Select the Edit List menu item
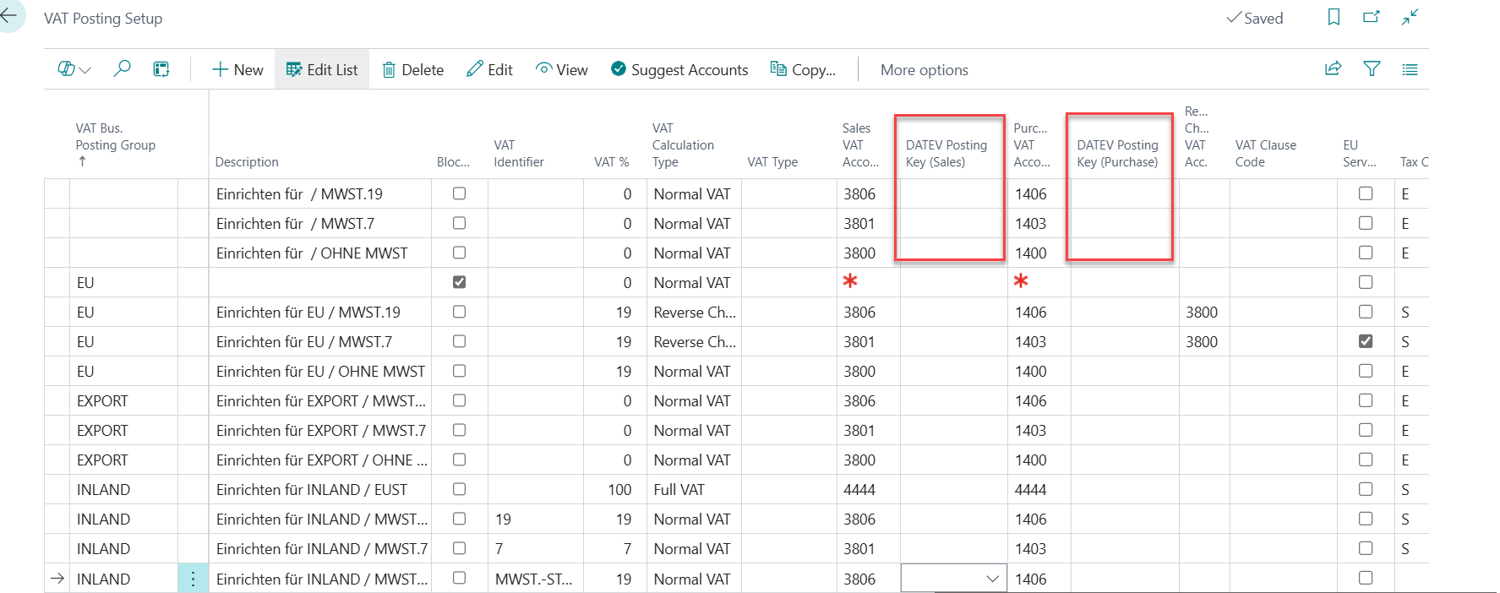Viewport: 1500px width, 593px height. click(322, 70)
